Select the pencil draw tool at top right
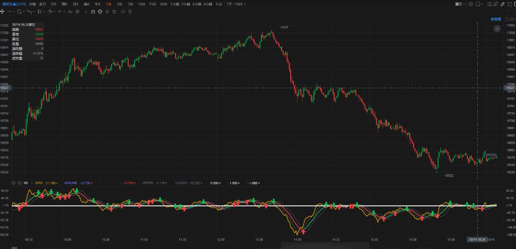516x249 pixels. (x=503, y=4)
